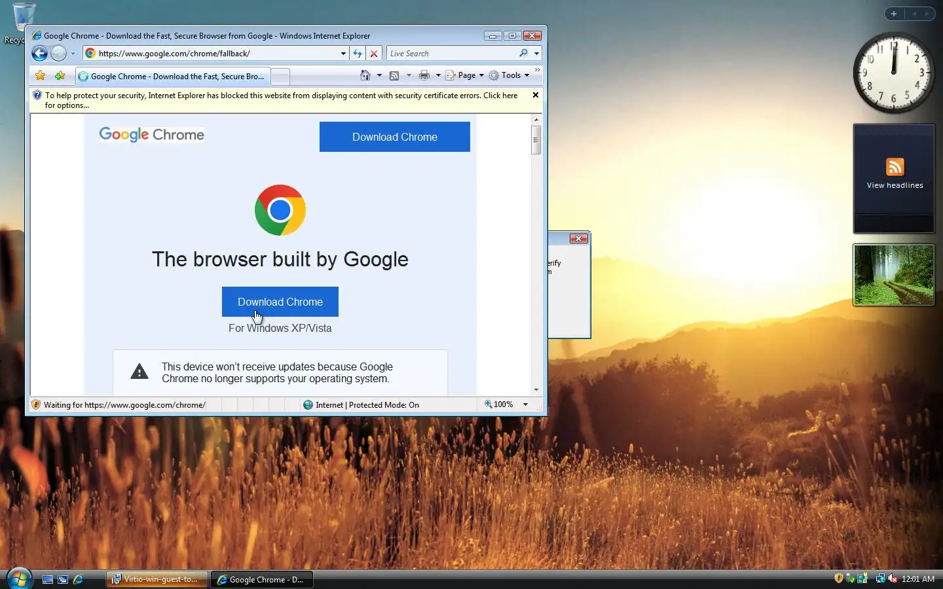Image resolution: width=943 pixels, height=589 pixels.
Task: Click Switch Between Windows quick launch icon
Action: [63, 580]
